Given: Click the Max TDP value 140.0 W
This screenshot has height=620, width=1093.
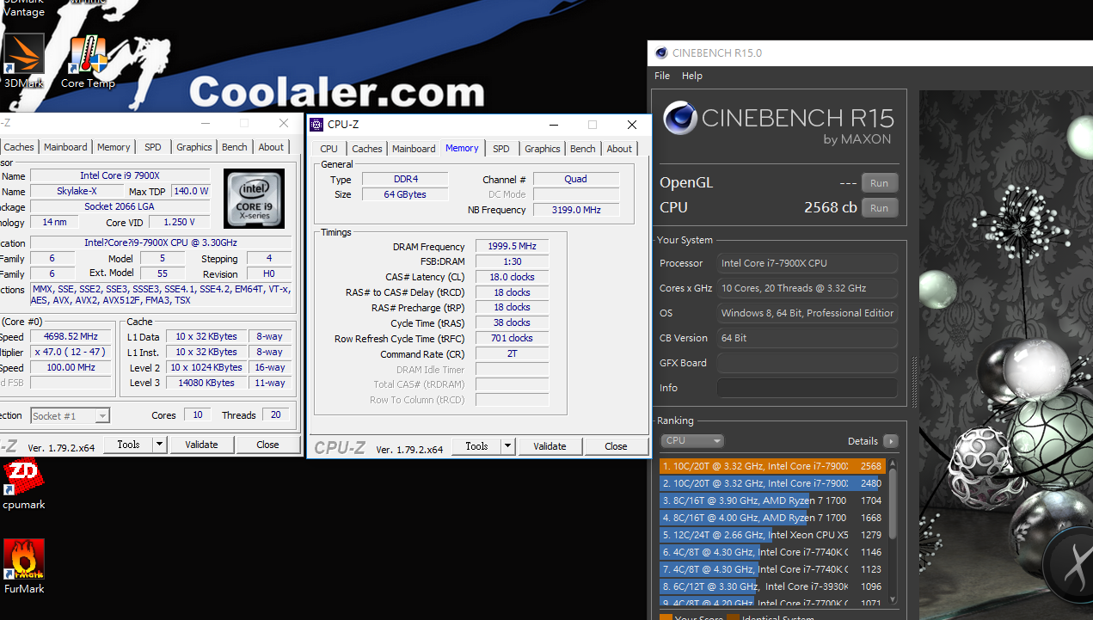Looking at the screenshot, I should tap(191, 192).
